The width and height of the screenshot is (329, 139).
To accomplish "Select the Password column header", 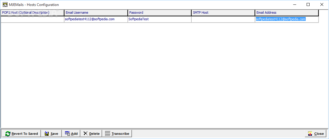I will [x=160, y=13].
